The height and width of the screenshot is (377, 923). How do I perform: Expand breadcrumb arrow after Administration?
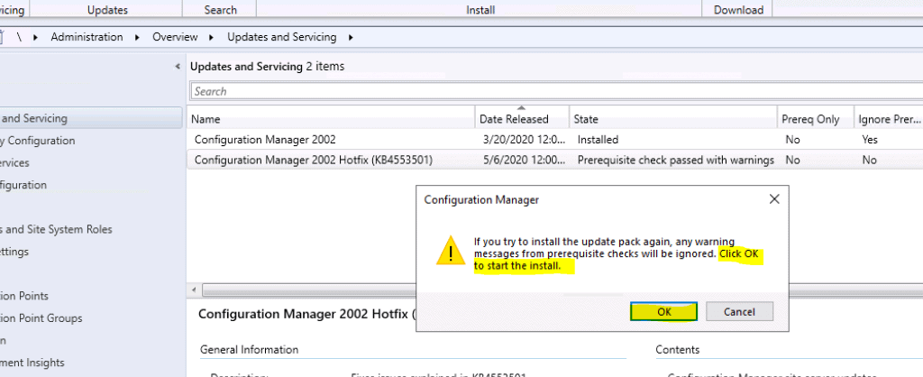click(138, 37)
